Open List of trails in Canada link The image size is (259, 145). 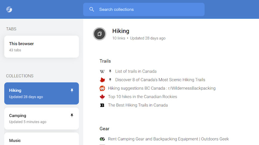[x=135, y=72]
